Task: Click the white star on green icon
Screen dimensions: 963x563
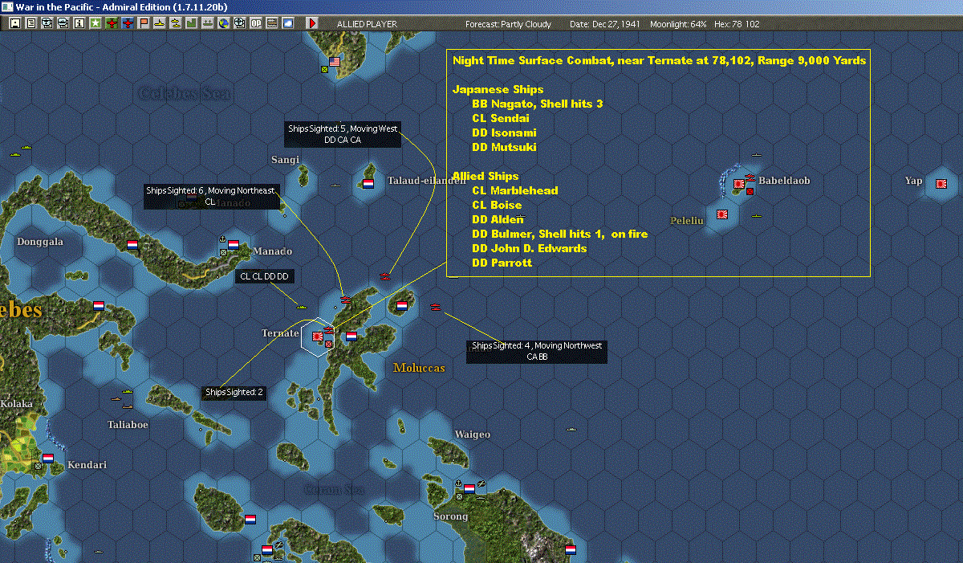Action: tap(95, 23)
